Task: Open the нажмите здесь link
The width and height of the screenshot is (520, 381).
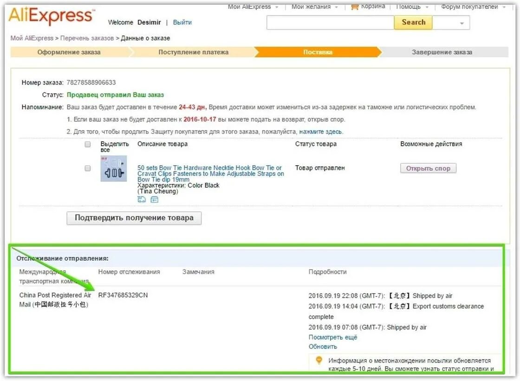Action: pos(321,132)
